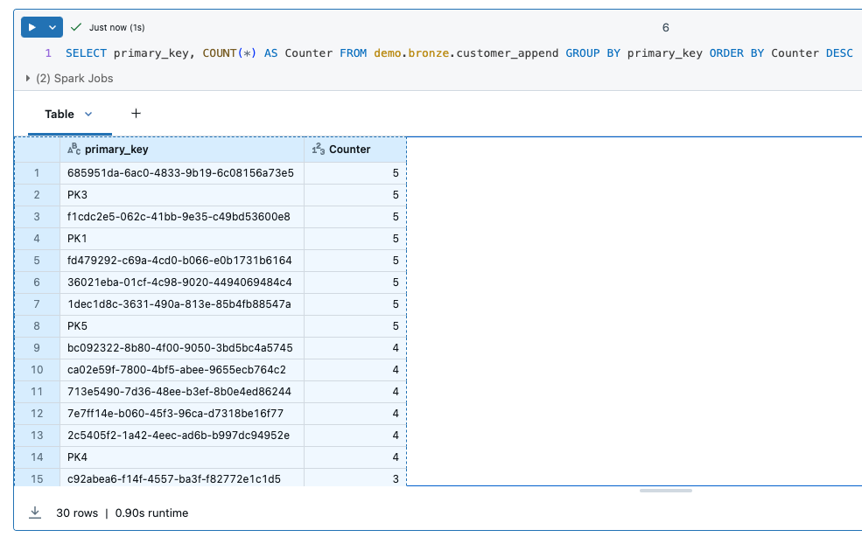
Task: Click the string type icon on primary_key
Action: (x=74, y=150)
